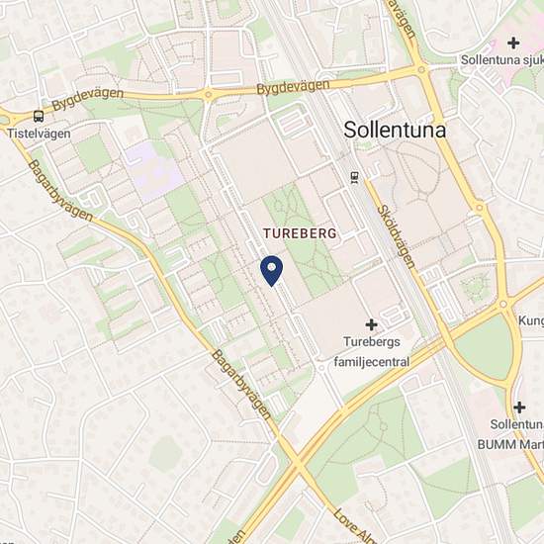
Task: Click the Sköldvägen road label
Action: point(397,236)
